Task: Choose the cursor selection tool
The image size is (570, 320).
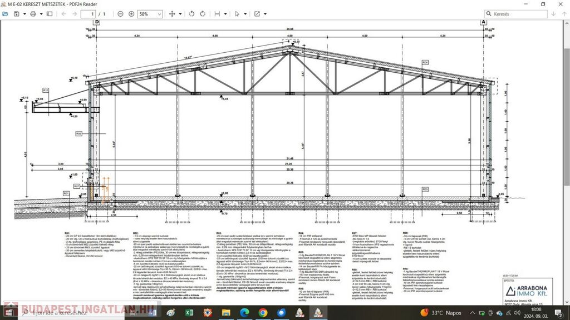Action: [x=238, y=14]
